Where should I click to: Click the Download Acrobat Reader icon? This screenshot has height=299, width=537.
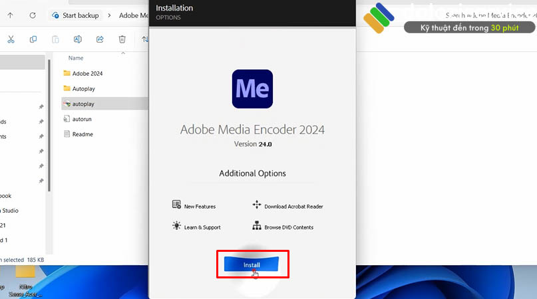[257, 205]
